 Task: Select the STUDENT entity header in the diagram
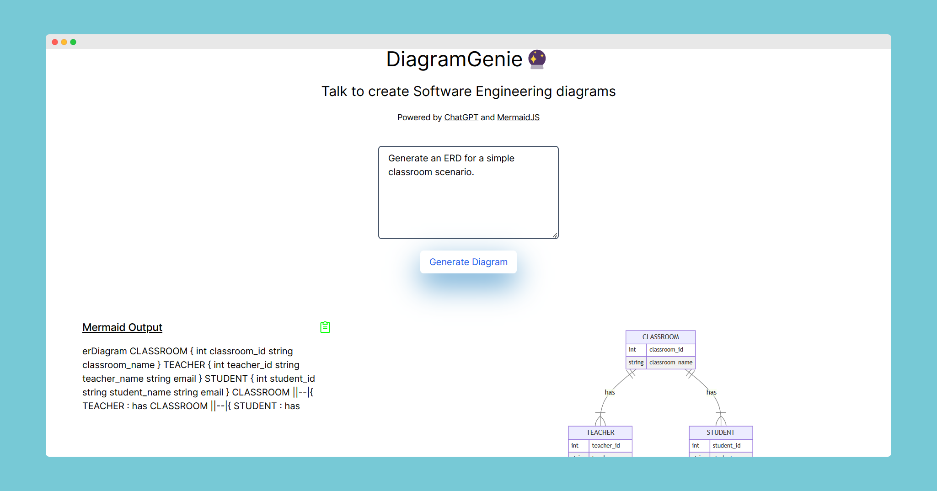(720, 432)
